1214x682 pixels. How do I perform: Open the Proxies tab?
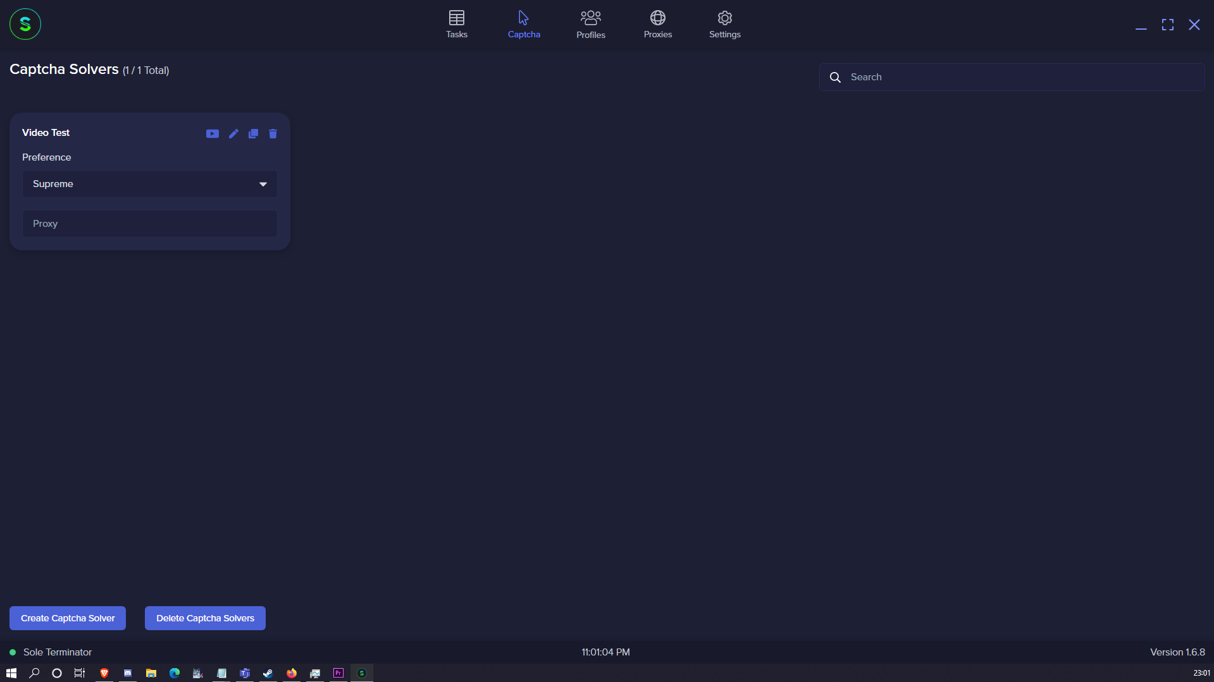point(657,24)
